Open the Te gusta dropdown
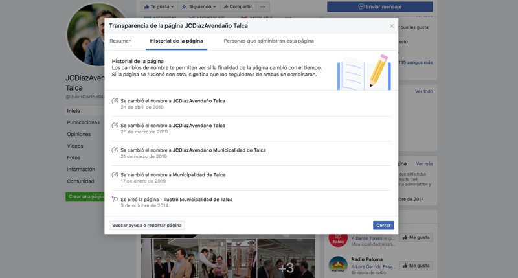This screenshot has height=278, width=518. pos(158,6)
